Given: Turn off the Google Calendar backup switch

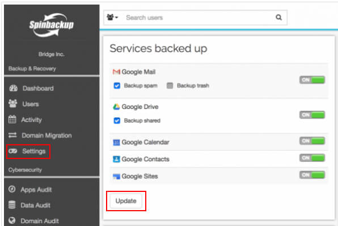Looking at the screenshot, I should pos(312,141).
